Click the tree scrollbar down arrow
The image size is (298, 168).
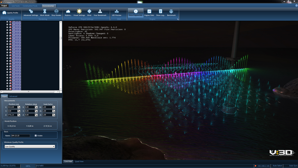[61, 89]
